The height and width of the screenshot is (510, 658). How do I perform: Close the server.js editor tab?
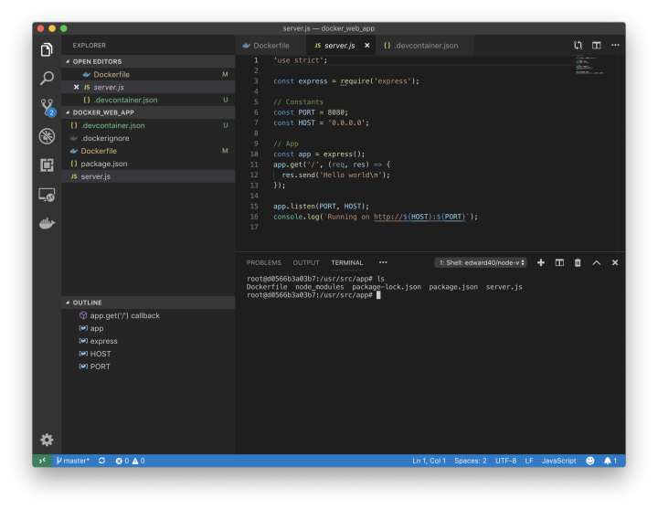tap(367, 46)
